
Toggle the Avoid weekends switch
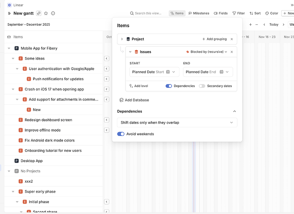coord(121,134)
